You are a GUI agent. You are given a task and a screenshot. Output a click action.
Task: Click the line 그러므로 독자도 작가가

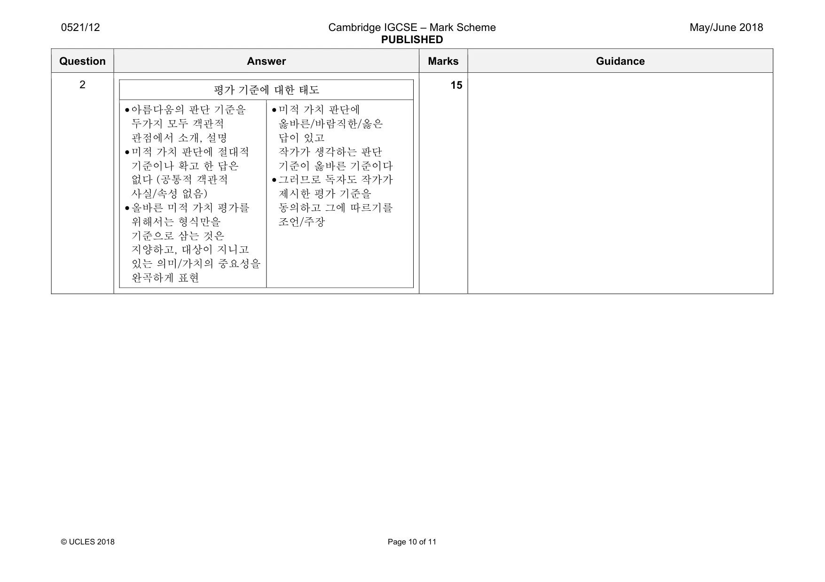[x=336, y=180]
